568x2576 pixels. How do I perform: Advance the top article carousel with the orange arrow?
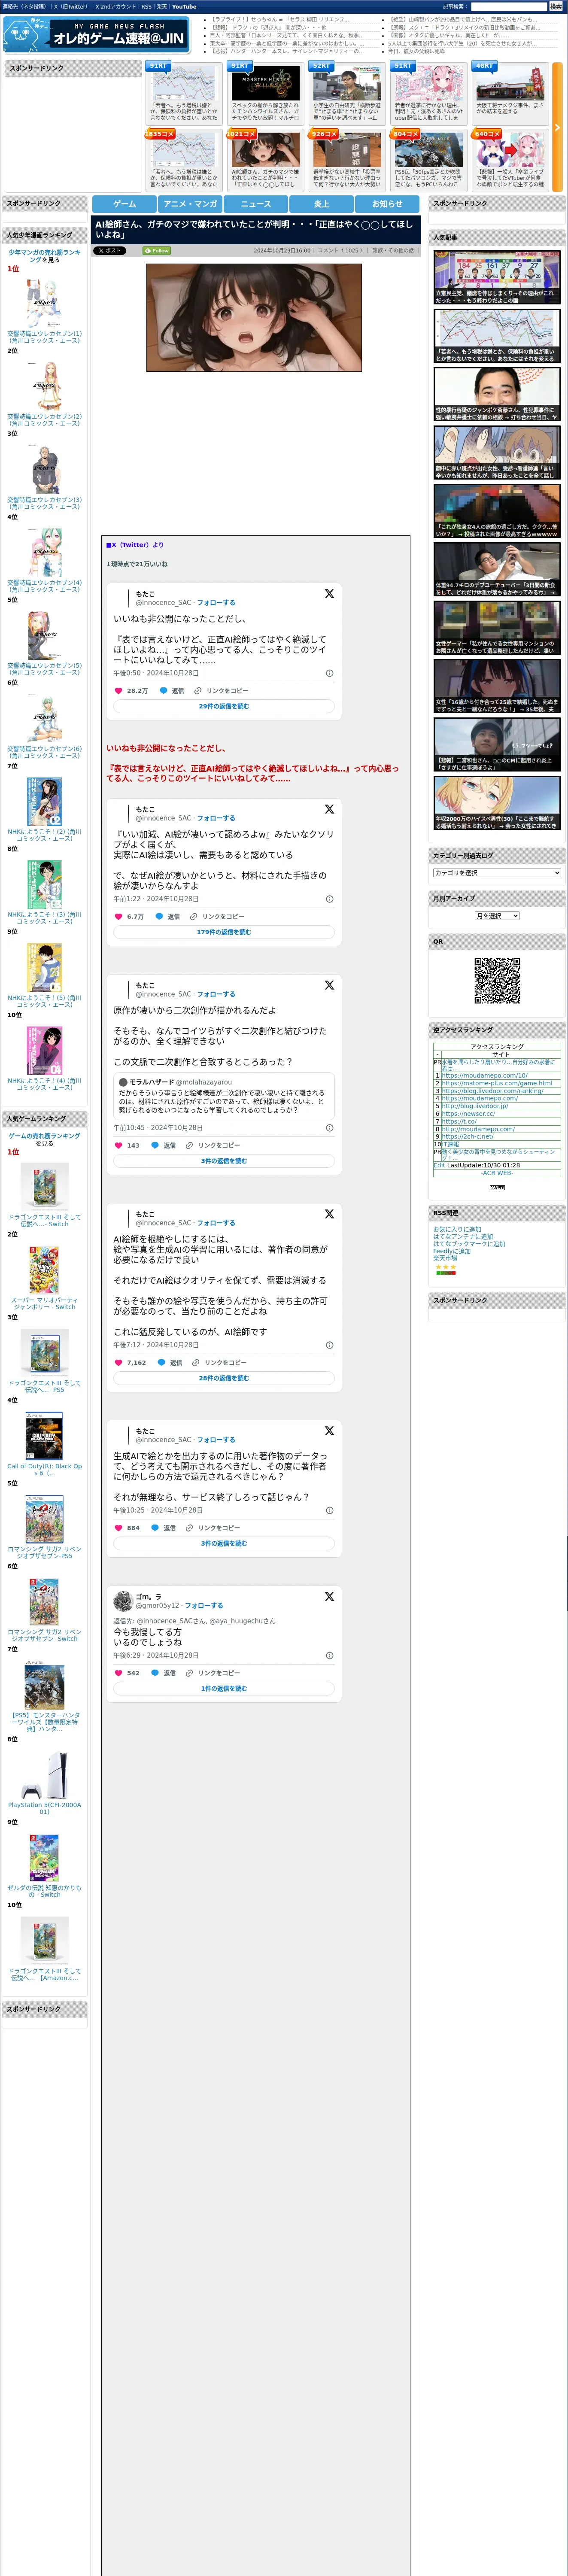pos(557,127)
